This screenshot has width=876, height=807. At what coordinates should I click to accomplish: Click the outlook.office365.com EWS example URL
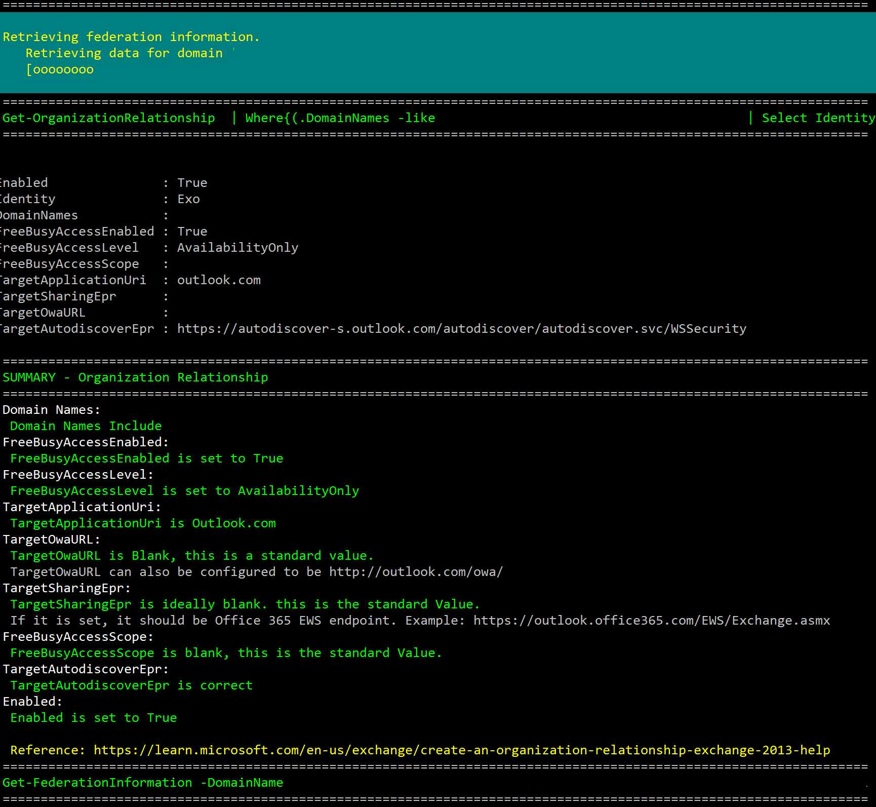[651, 621]
